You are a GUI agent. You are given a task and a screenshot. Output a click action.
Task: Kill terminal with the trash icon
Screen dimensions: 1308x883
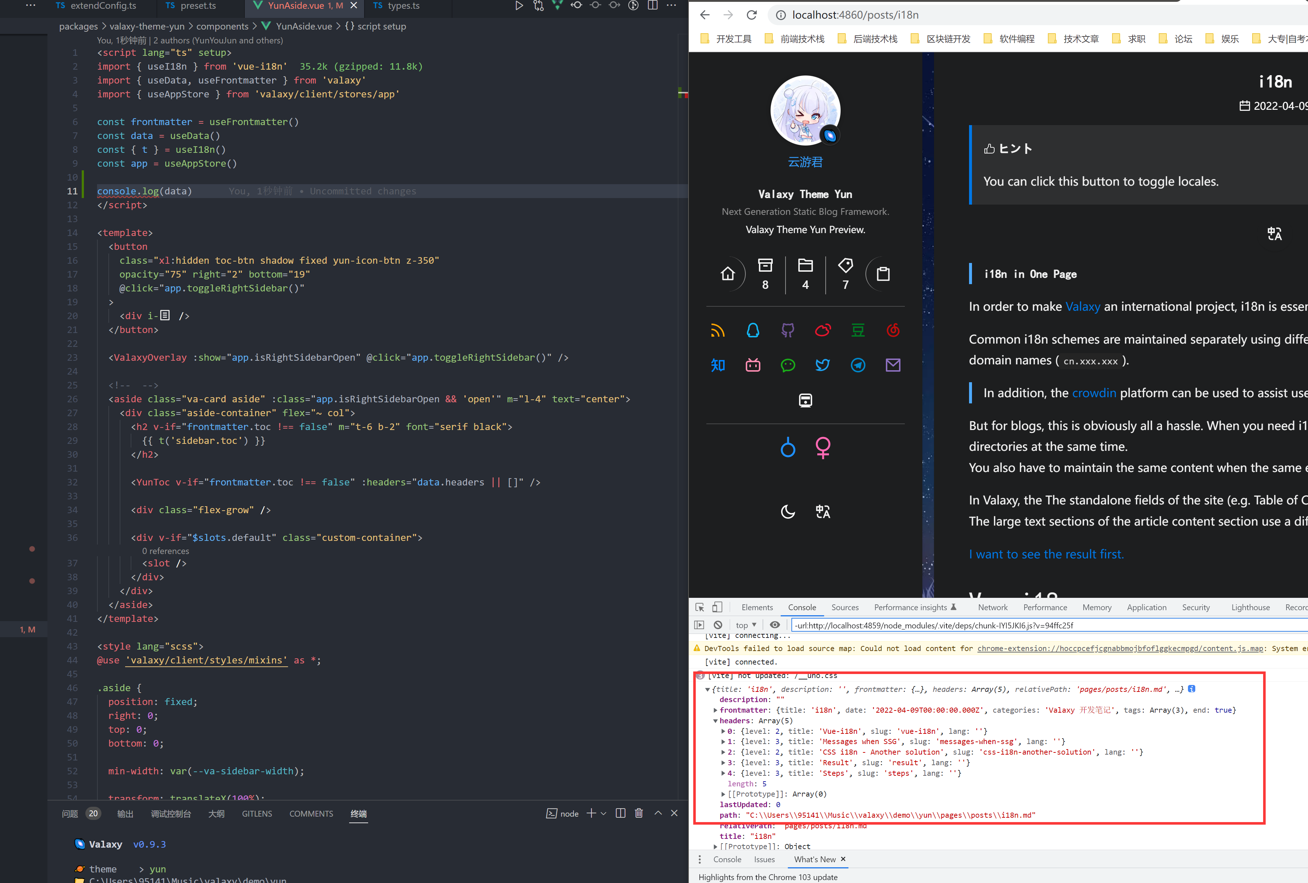coord(638,813)
